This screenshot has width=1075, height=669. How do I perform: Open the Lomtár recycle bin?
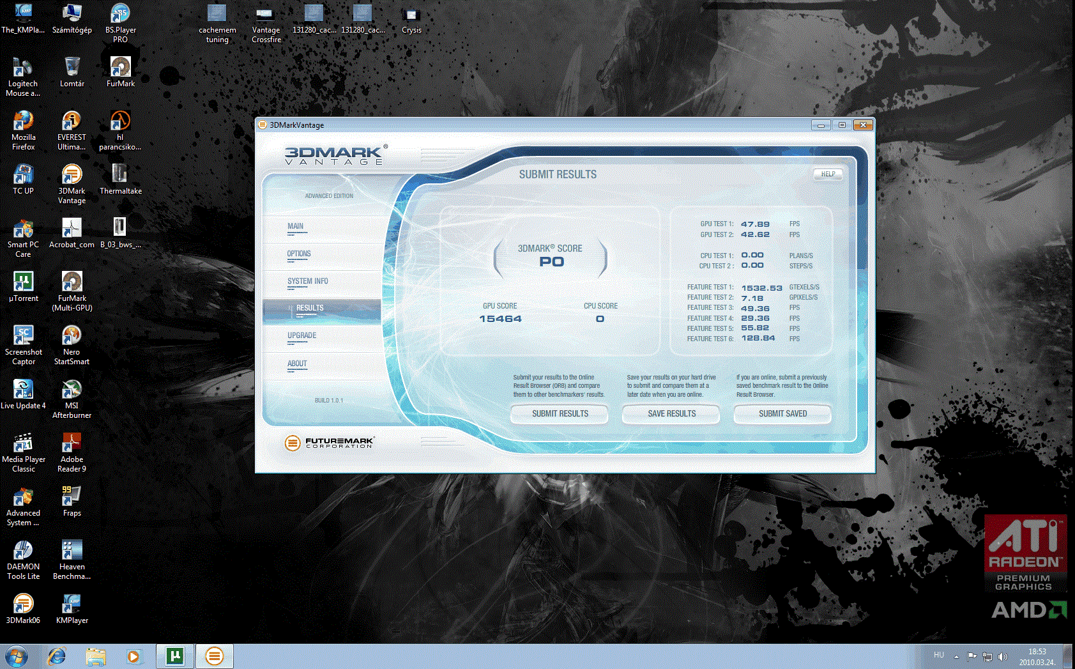tap(72, 72)
